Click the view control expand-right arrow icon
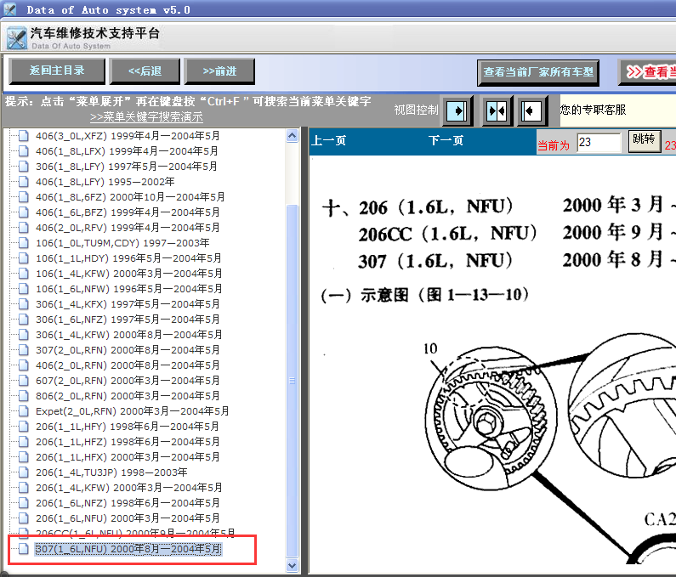 tap(457, 111)
